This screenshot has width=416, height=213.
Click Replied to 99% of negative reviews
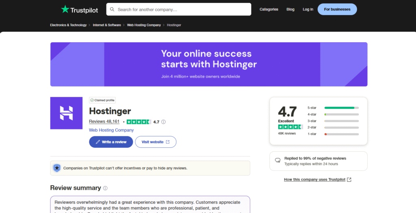315,158
